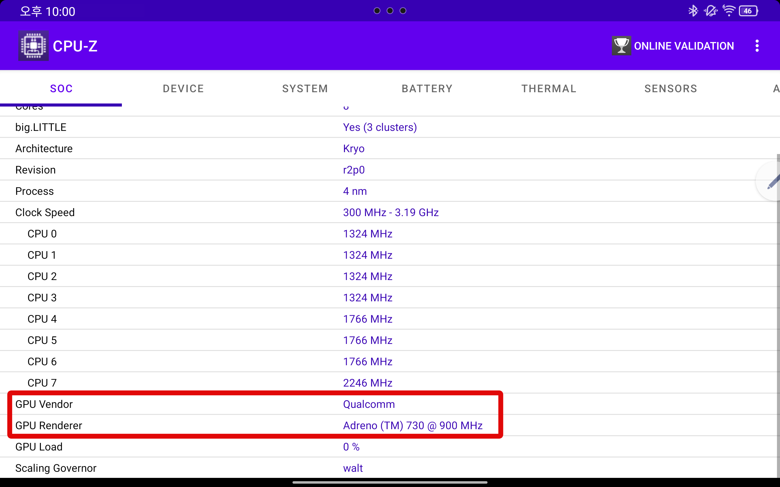Tap the CPU-Z chip logo icon

pyautogui.click(x=34, y=46)
